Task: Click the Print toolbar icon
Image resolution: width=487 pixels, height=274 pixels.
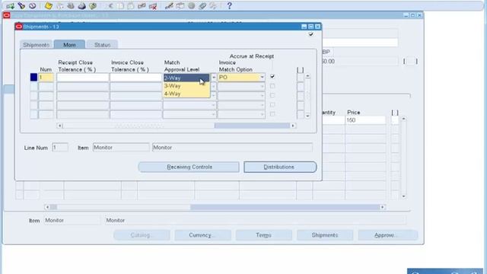Action: click(81, 6)
